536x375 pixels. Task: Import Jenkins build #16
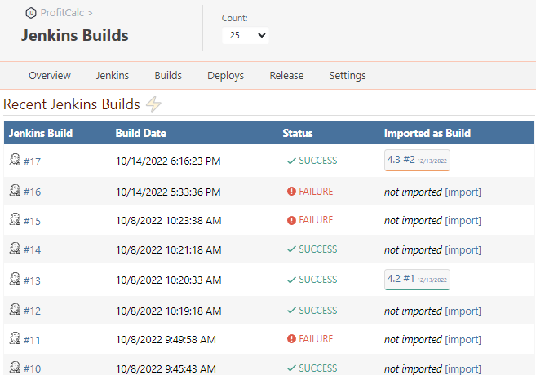[x=463, y=192]
